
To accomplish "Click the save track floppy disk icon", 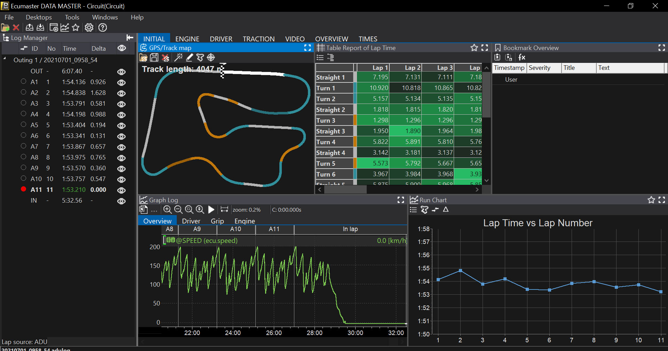I will pyautogui.click(x=154, y=58).
